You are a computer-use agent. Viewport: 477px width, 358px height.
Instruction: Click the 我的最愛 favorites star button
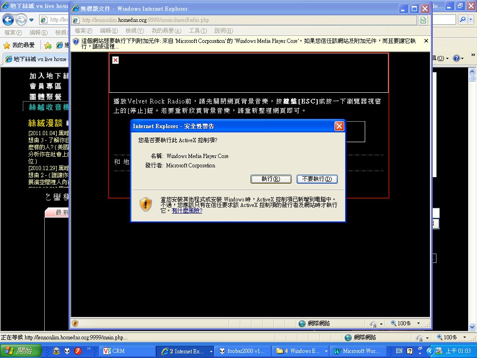pyautogui.click(x=19, y=45)
